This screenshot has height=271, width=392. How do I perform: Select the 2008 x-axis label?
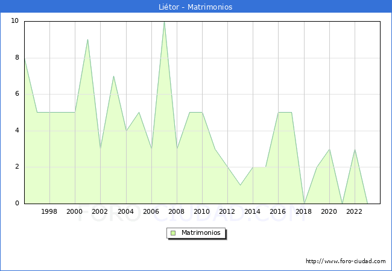[176, 211]
